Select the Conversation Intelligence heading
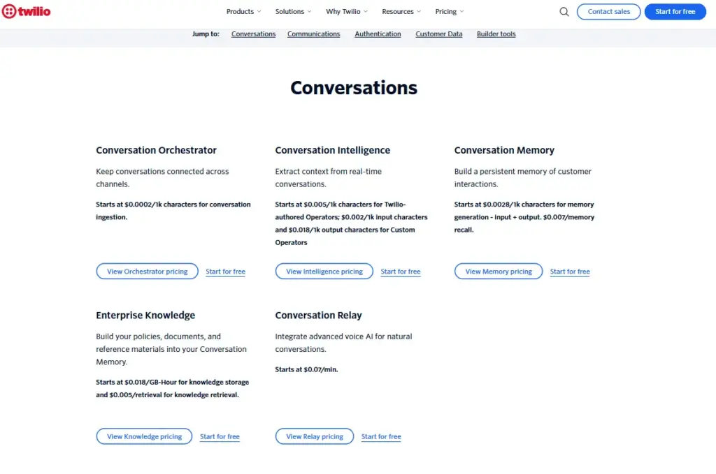This screenshot has height=474, width=716. coord(332,150)
